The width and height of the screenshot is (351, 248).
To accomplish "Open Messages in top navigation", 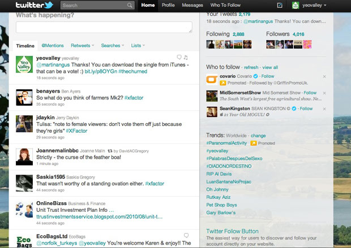I will pyautogui.click(x=192, y=5).
